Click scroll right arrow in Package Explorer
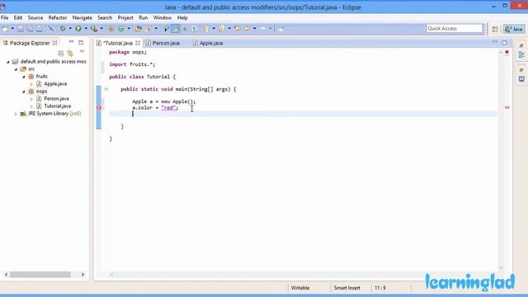Viewport: 528px width, 297px height. (82, 275)
